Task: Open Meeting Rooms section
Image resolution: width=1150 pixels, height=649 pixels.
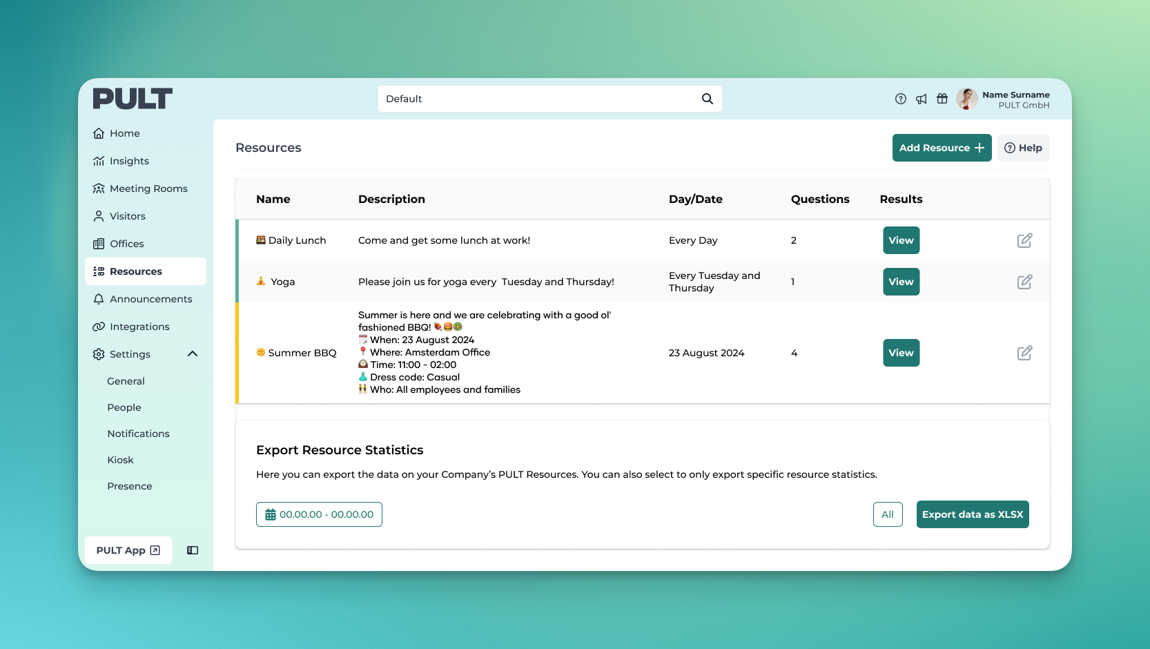Action: pyautogui.click(x=146, y=188)
